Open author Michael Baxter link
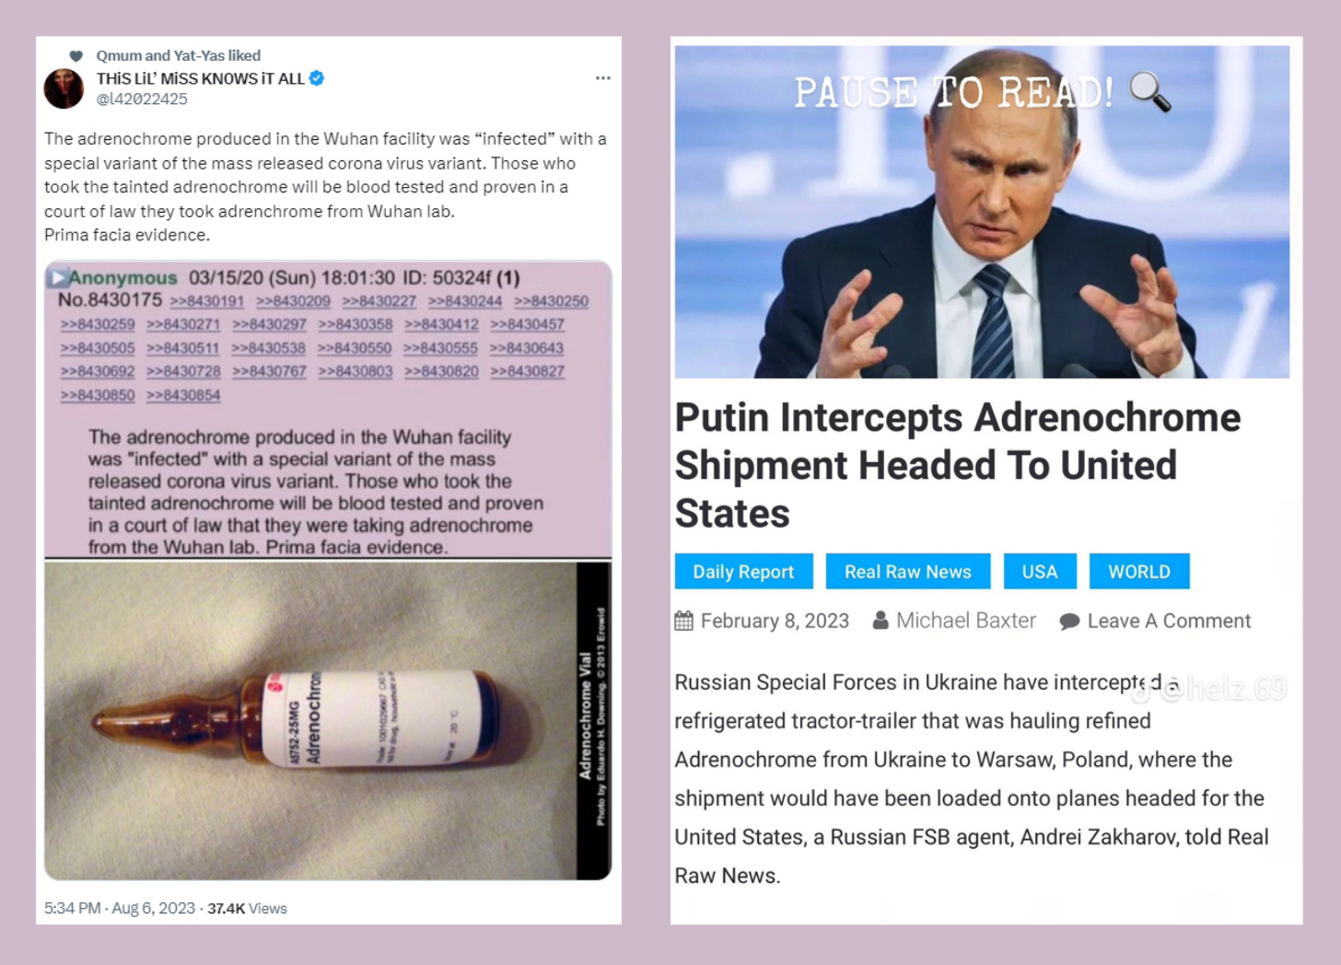Screen dimensions: 1341x965 (x=966, y=621)
